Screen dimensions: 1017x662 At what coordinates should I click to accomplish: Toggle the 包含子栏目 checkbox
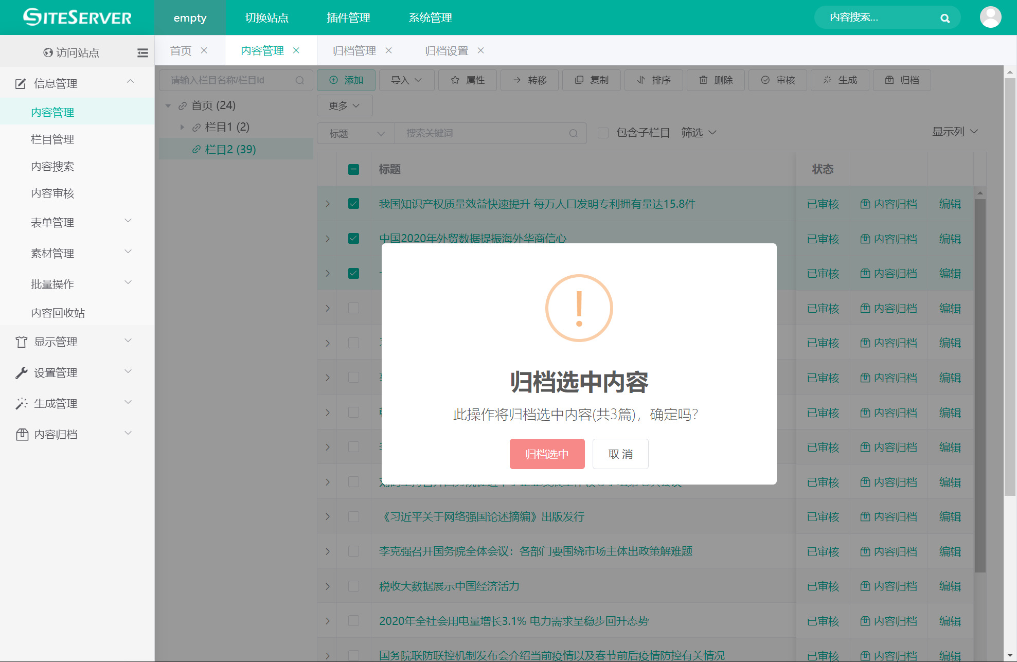[603, 133]
